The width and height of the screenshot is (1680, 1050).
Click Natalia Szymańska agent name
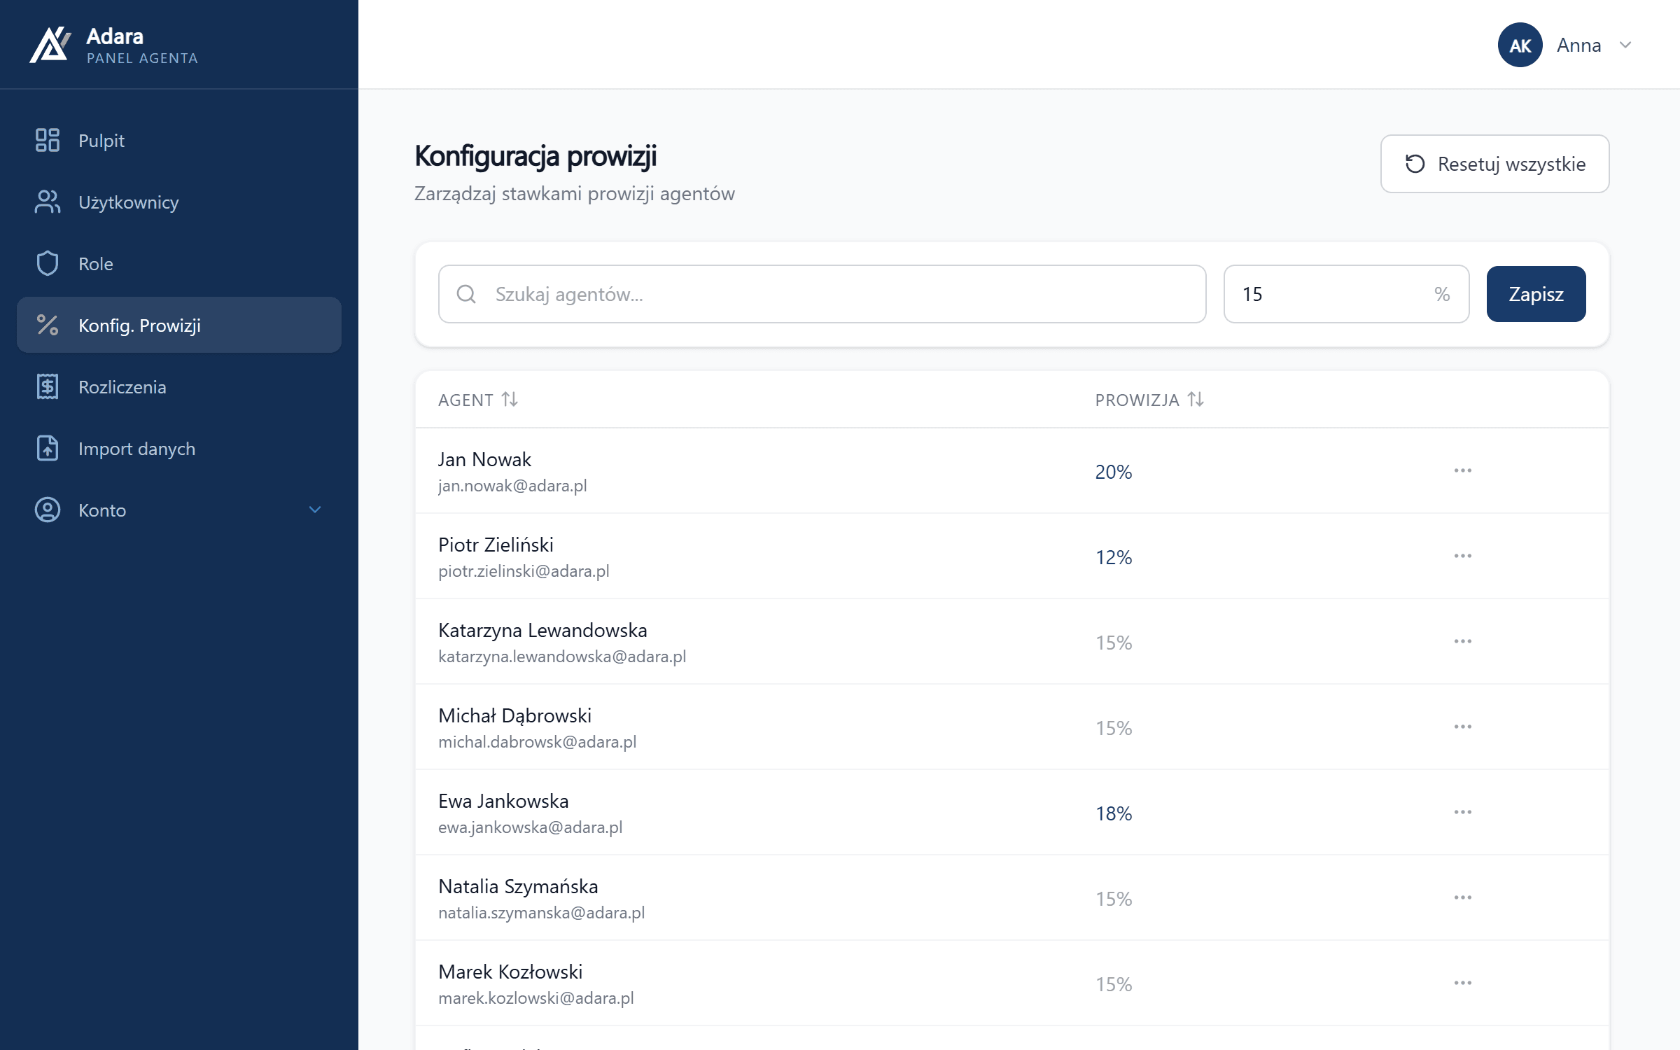click(518, 886)
